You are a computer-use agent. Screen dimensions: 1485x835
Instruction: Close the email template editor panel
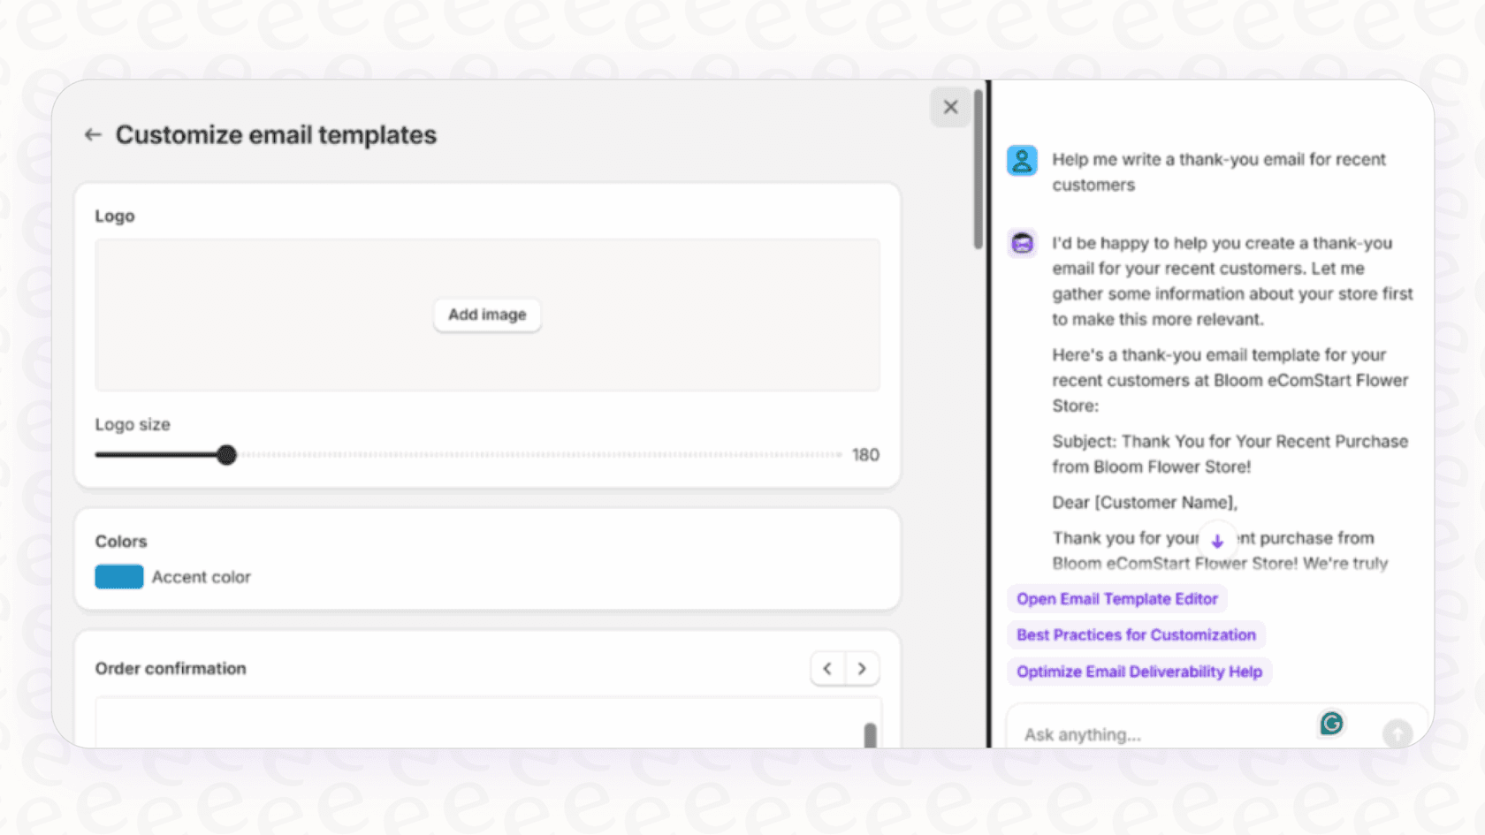tap(950, 106)
